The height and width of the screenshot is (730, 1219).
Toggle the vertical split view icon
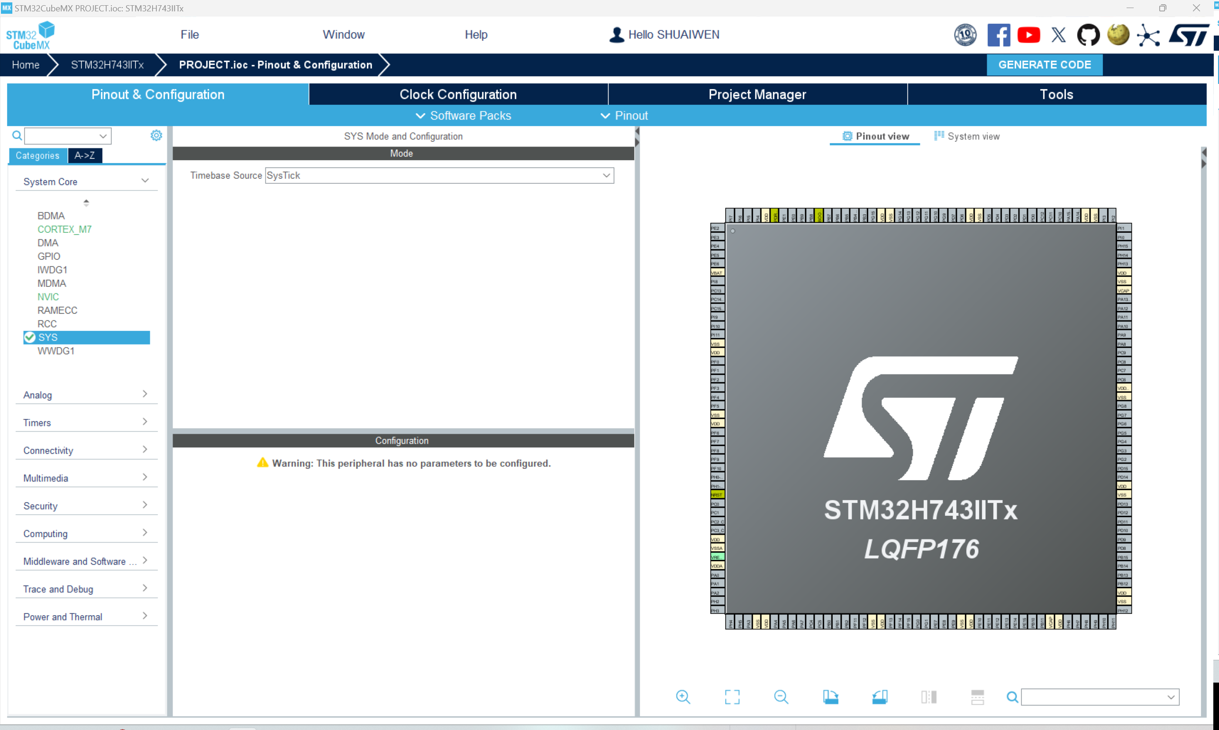[x=928, y=696]
